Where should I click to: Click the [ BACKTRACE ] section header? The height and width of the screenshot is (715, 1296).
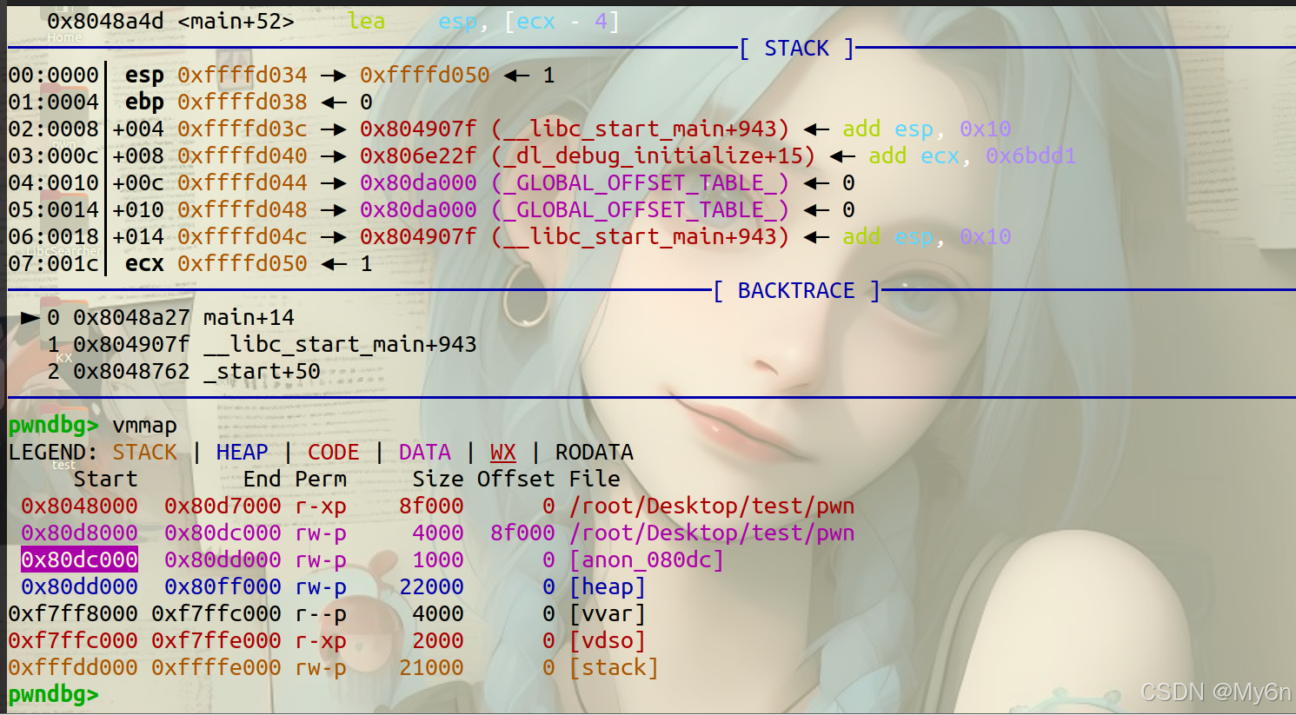(x=796, y=291)
